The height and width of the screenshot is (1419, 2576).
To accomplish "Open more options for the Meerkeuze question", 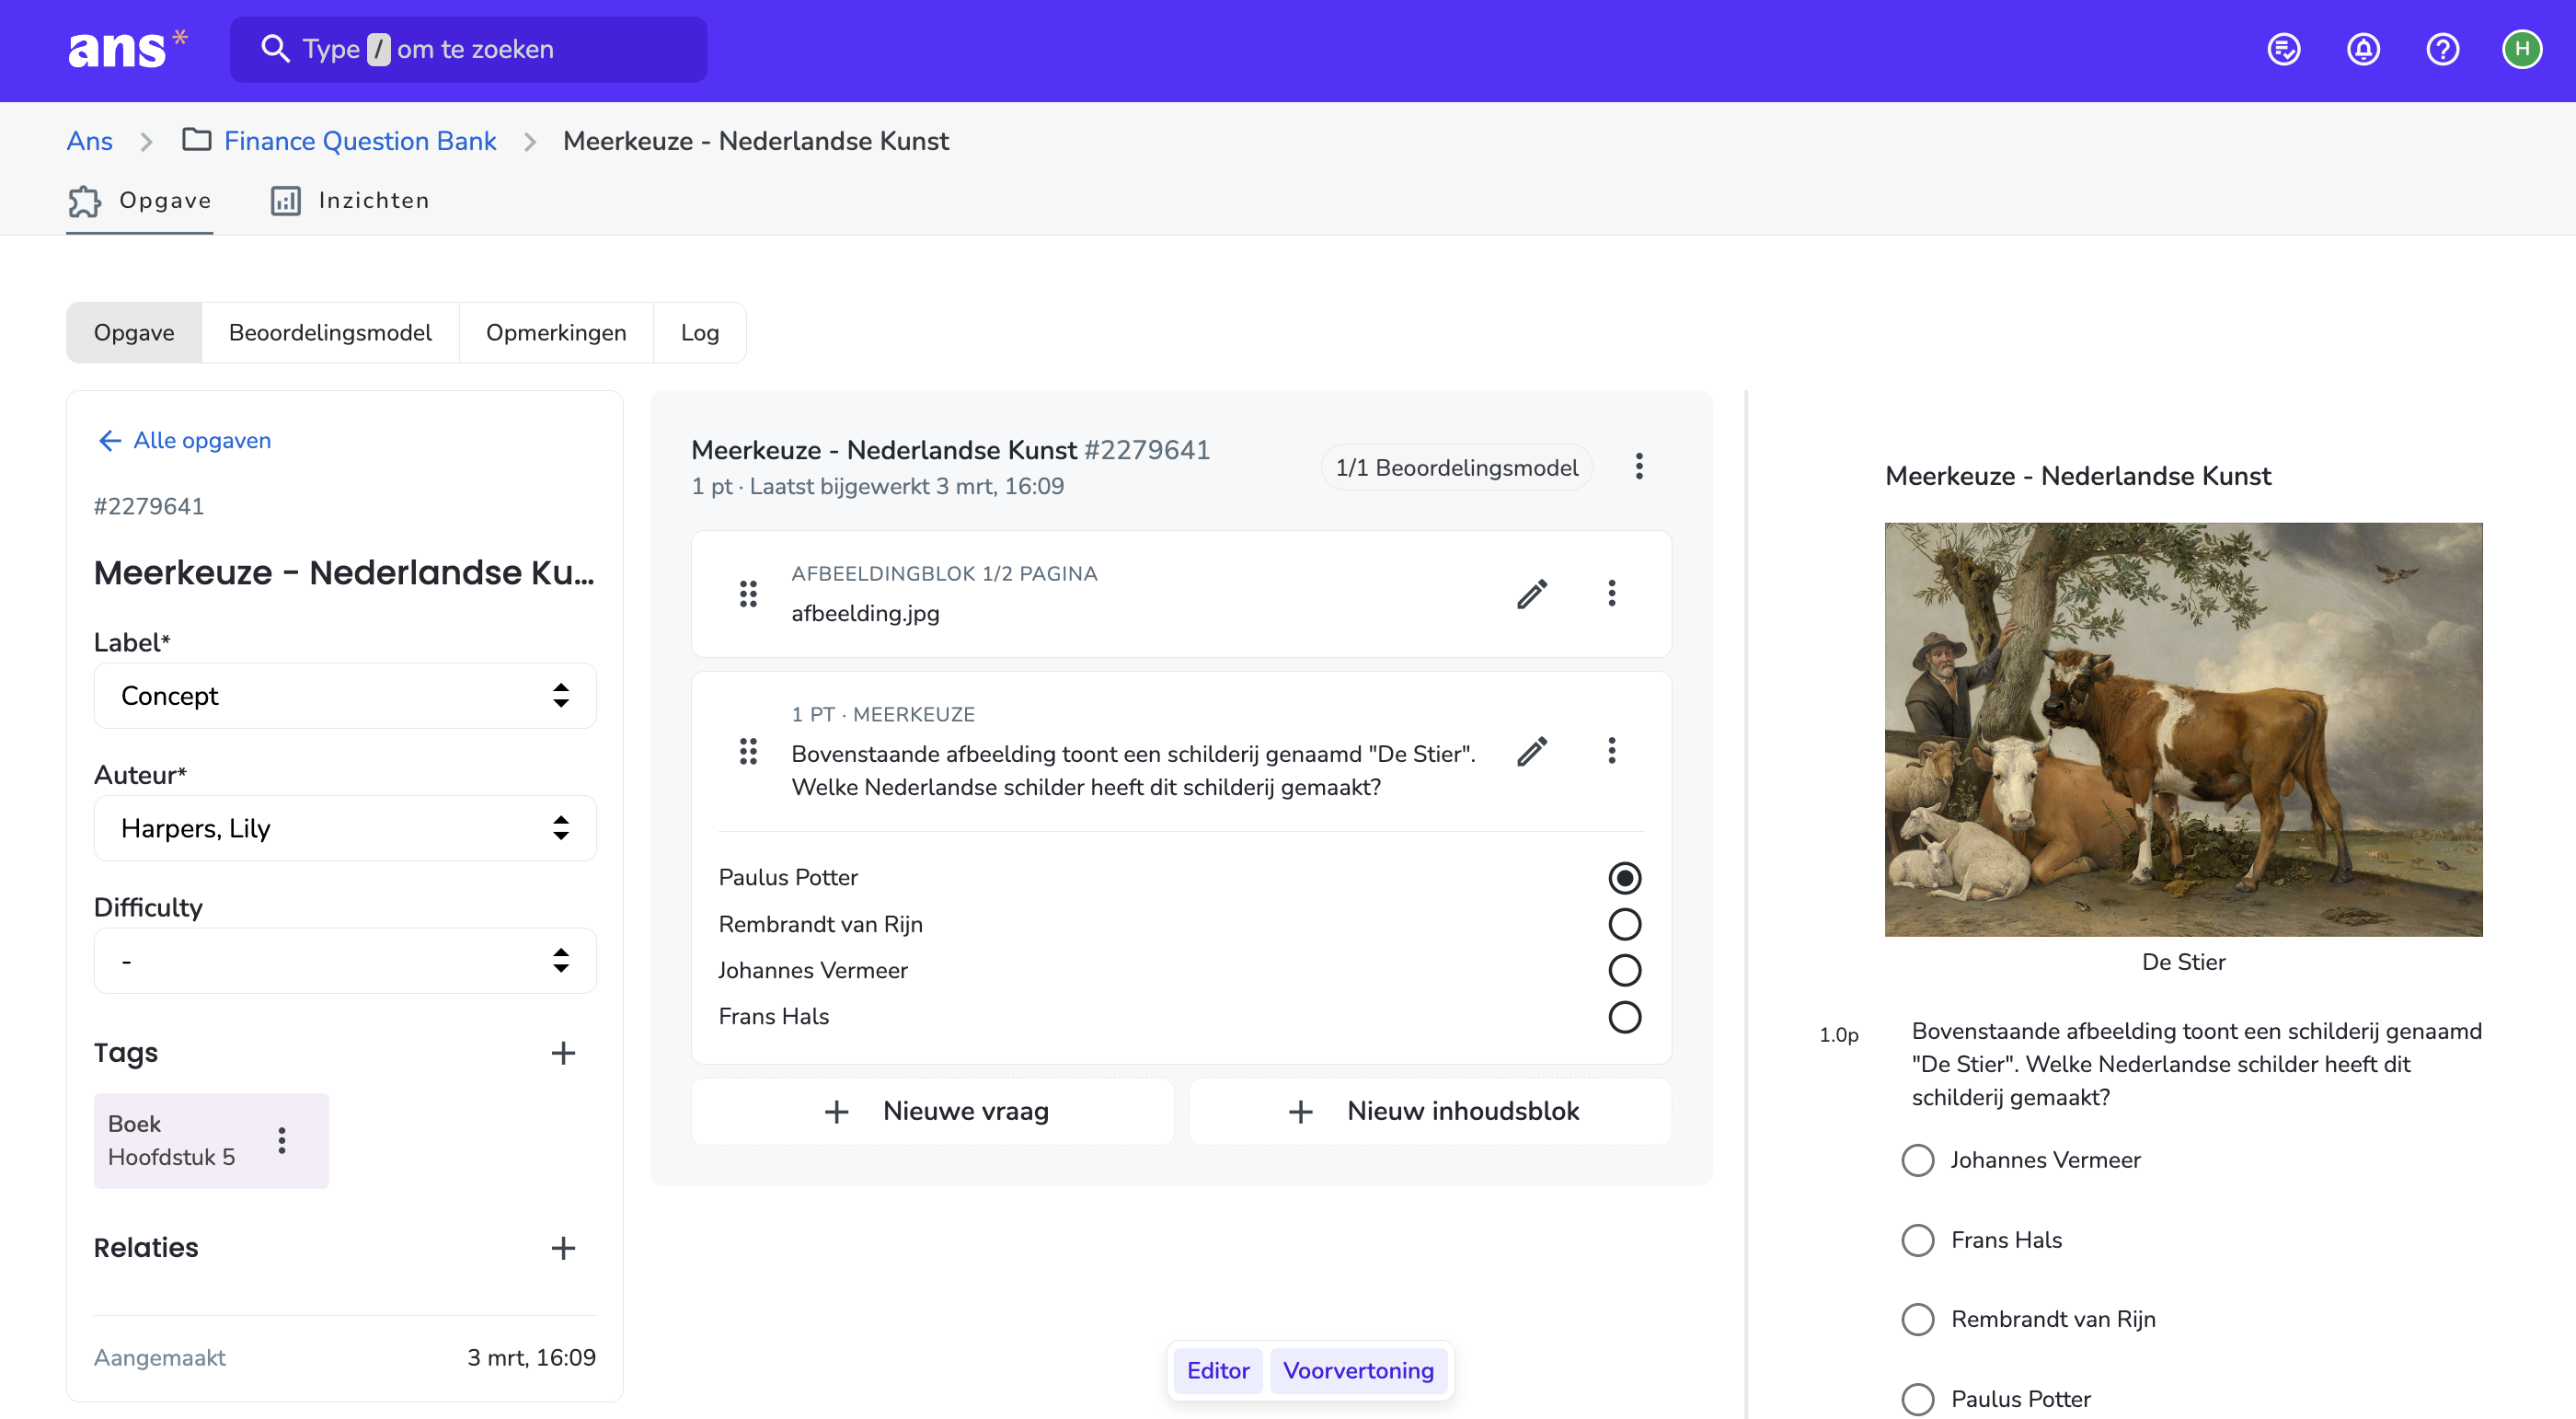I will click(1611, 752).
